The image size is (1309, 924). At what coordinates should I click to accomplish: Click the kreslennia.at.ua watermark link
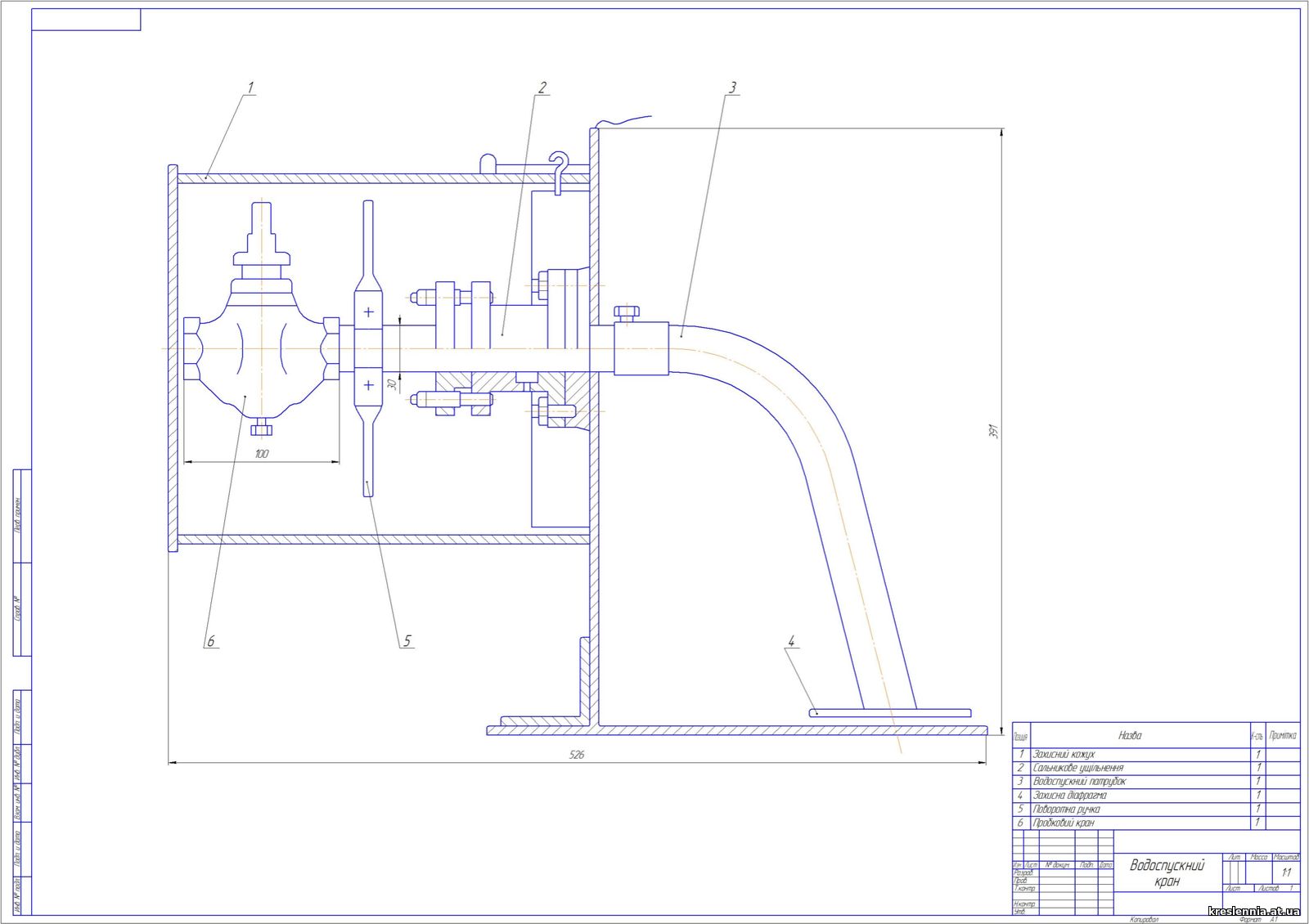tap(1253, 911)
